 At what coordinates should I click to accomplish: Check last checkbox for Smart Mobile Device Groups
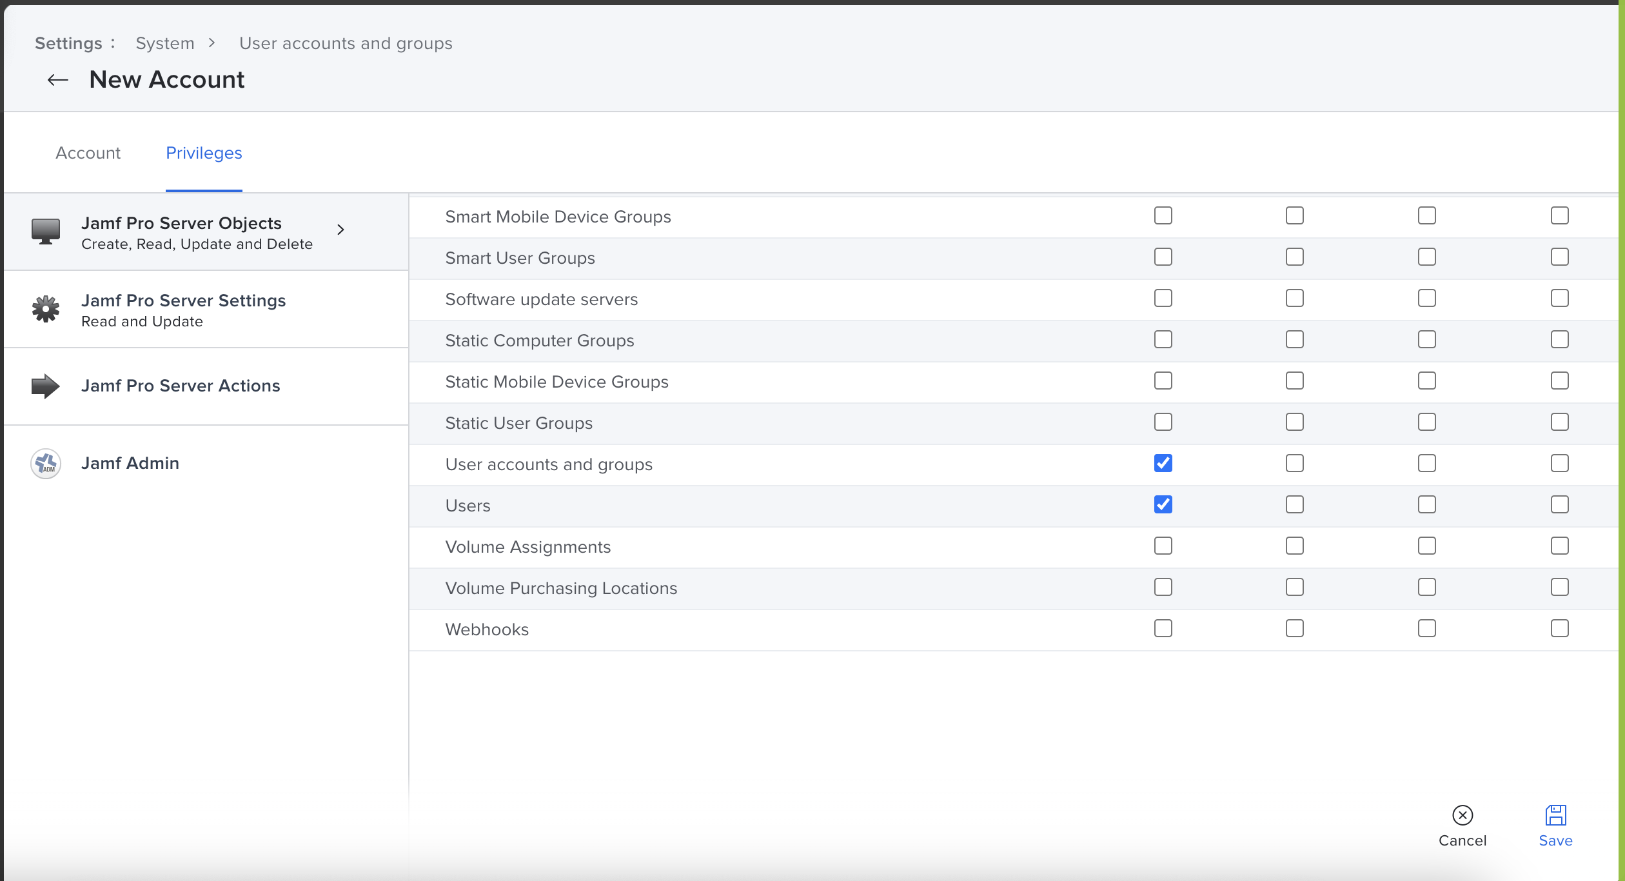click(x=1560, y=215)
